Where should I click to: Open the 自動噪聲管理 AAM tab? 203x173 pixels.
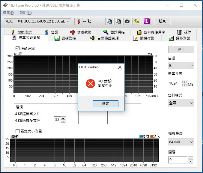coord(104,38)
